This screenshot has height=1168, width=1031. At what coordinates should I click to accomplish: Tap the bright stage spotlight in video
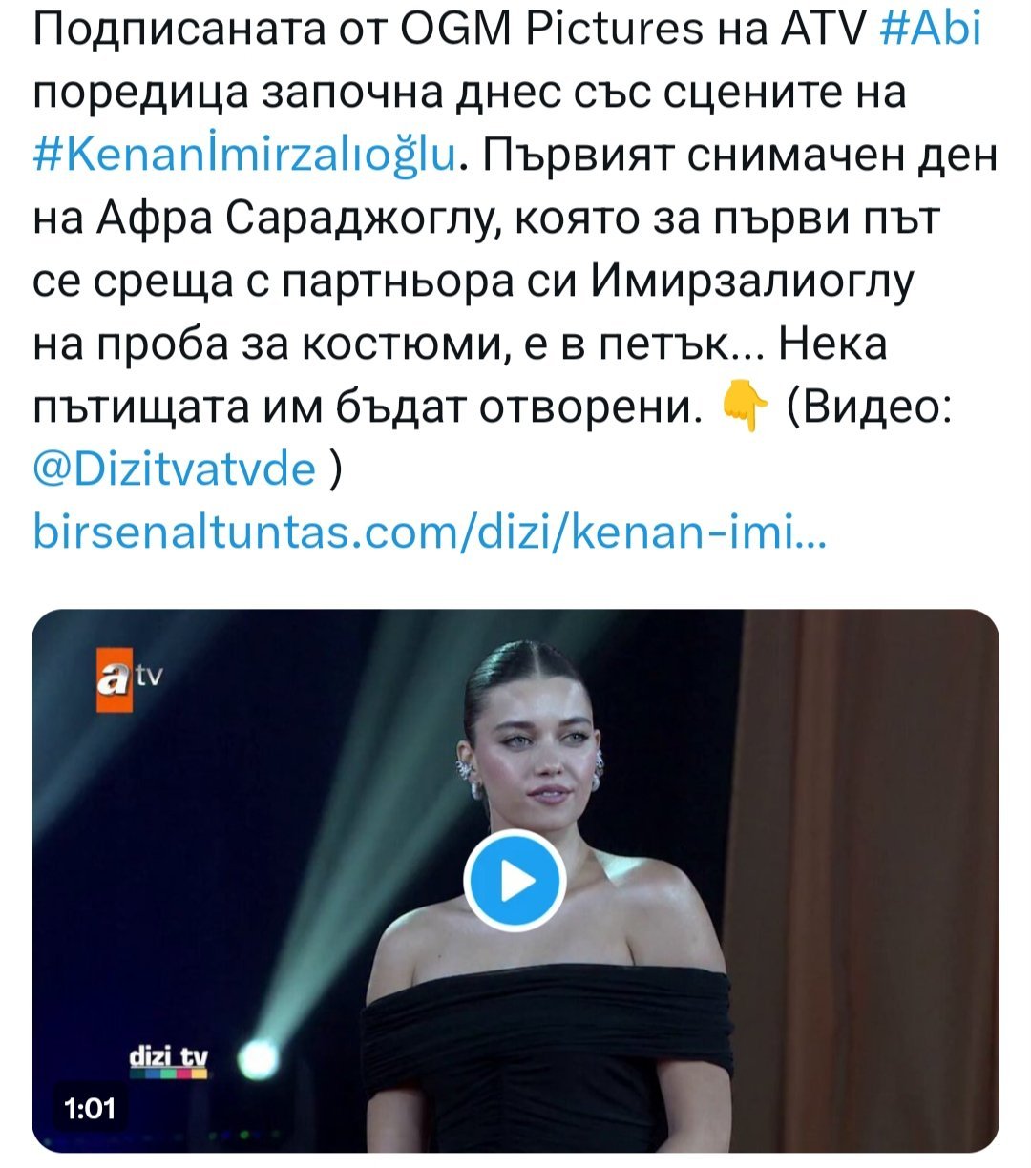coord(256,1058)
